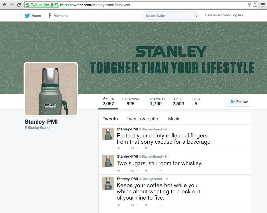Open the Media tab

pos(174,119)
